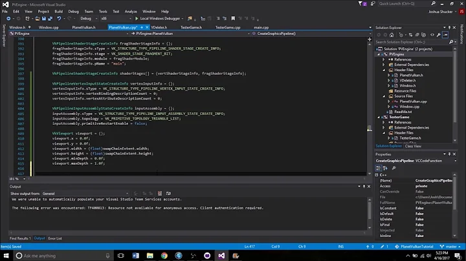Image resolution: width=466 pixels, height=261 pixels.
Task: Click the bookmark icon in the toolbar
Action: tap(233, 18)
